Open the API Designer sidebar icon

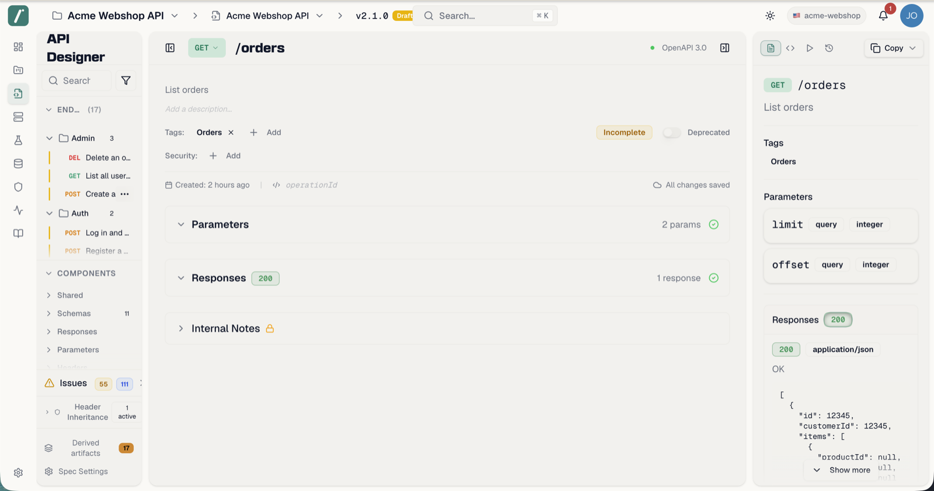[x=18, y=93]
